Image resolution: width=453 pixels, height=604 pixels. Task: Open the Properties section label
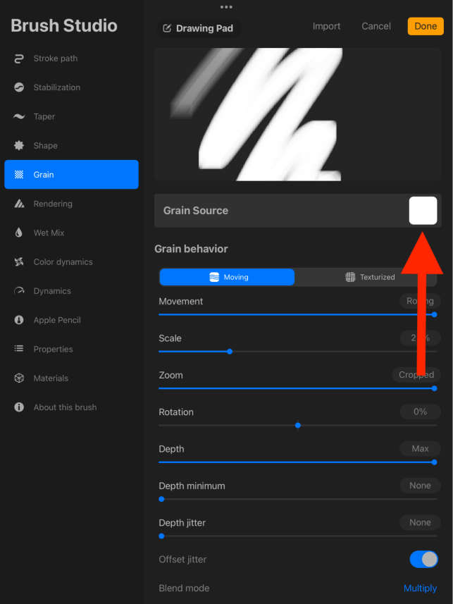53,350
